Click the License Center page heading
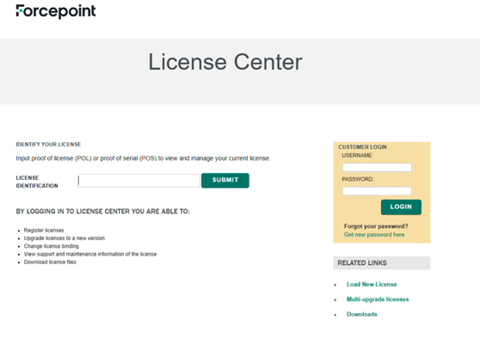The image size is (480, 339). (x=225, y=62)
